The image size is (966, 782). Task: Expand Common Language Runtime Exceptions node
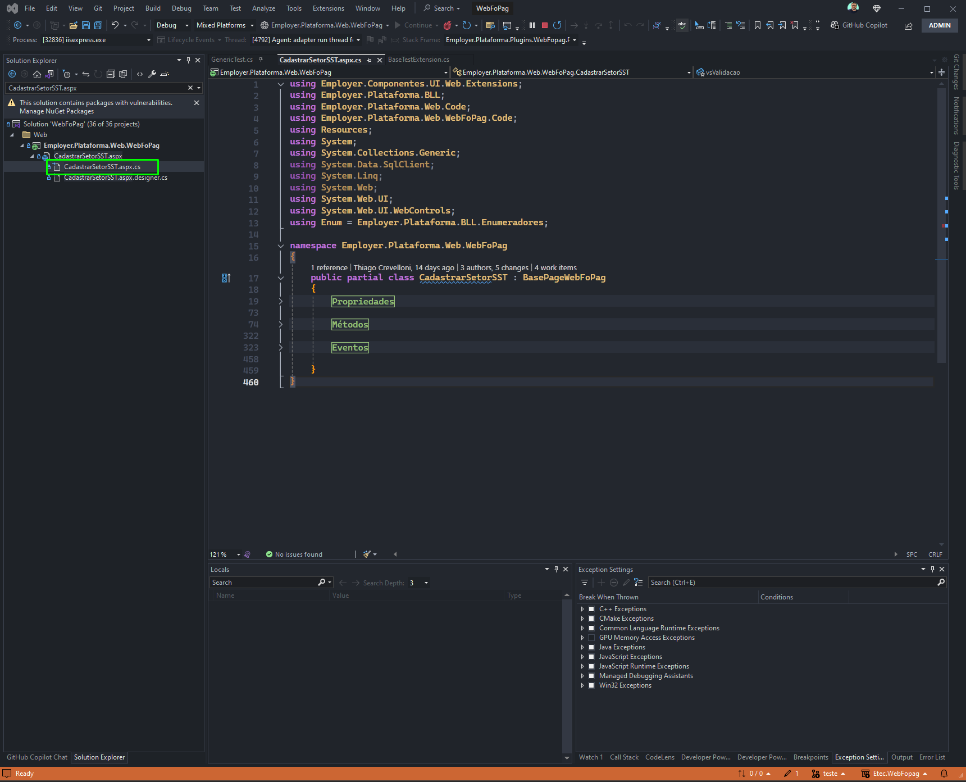(582, 628)
